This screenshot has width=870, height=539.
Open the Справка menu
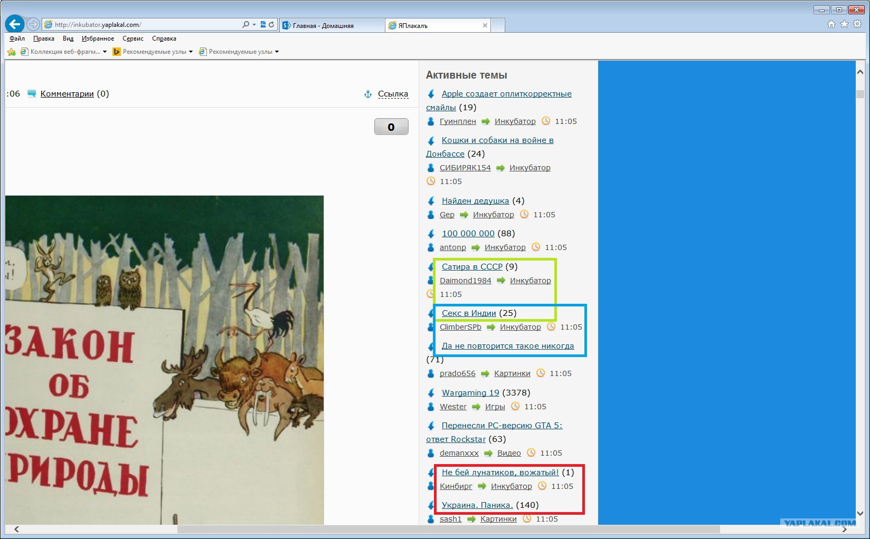[164, 38]
